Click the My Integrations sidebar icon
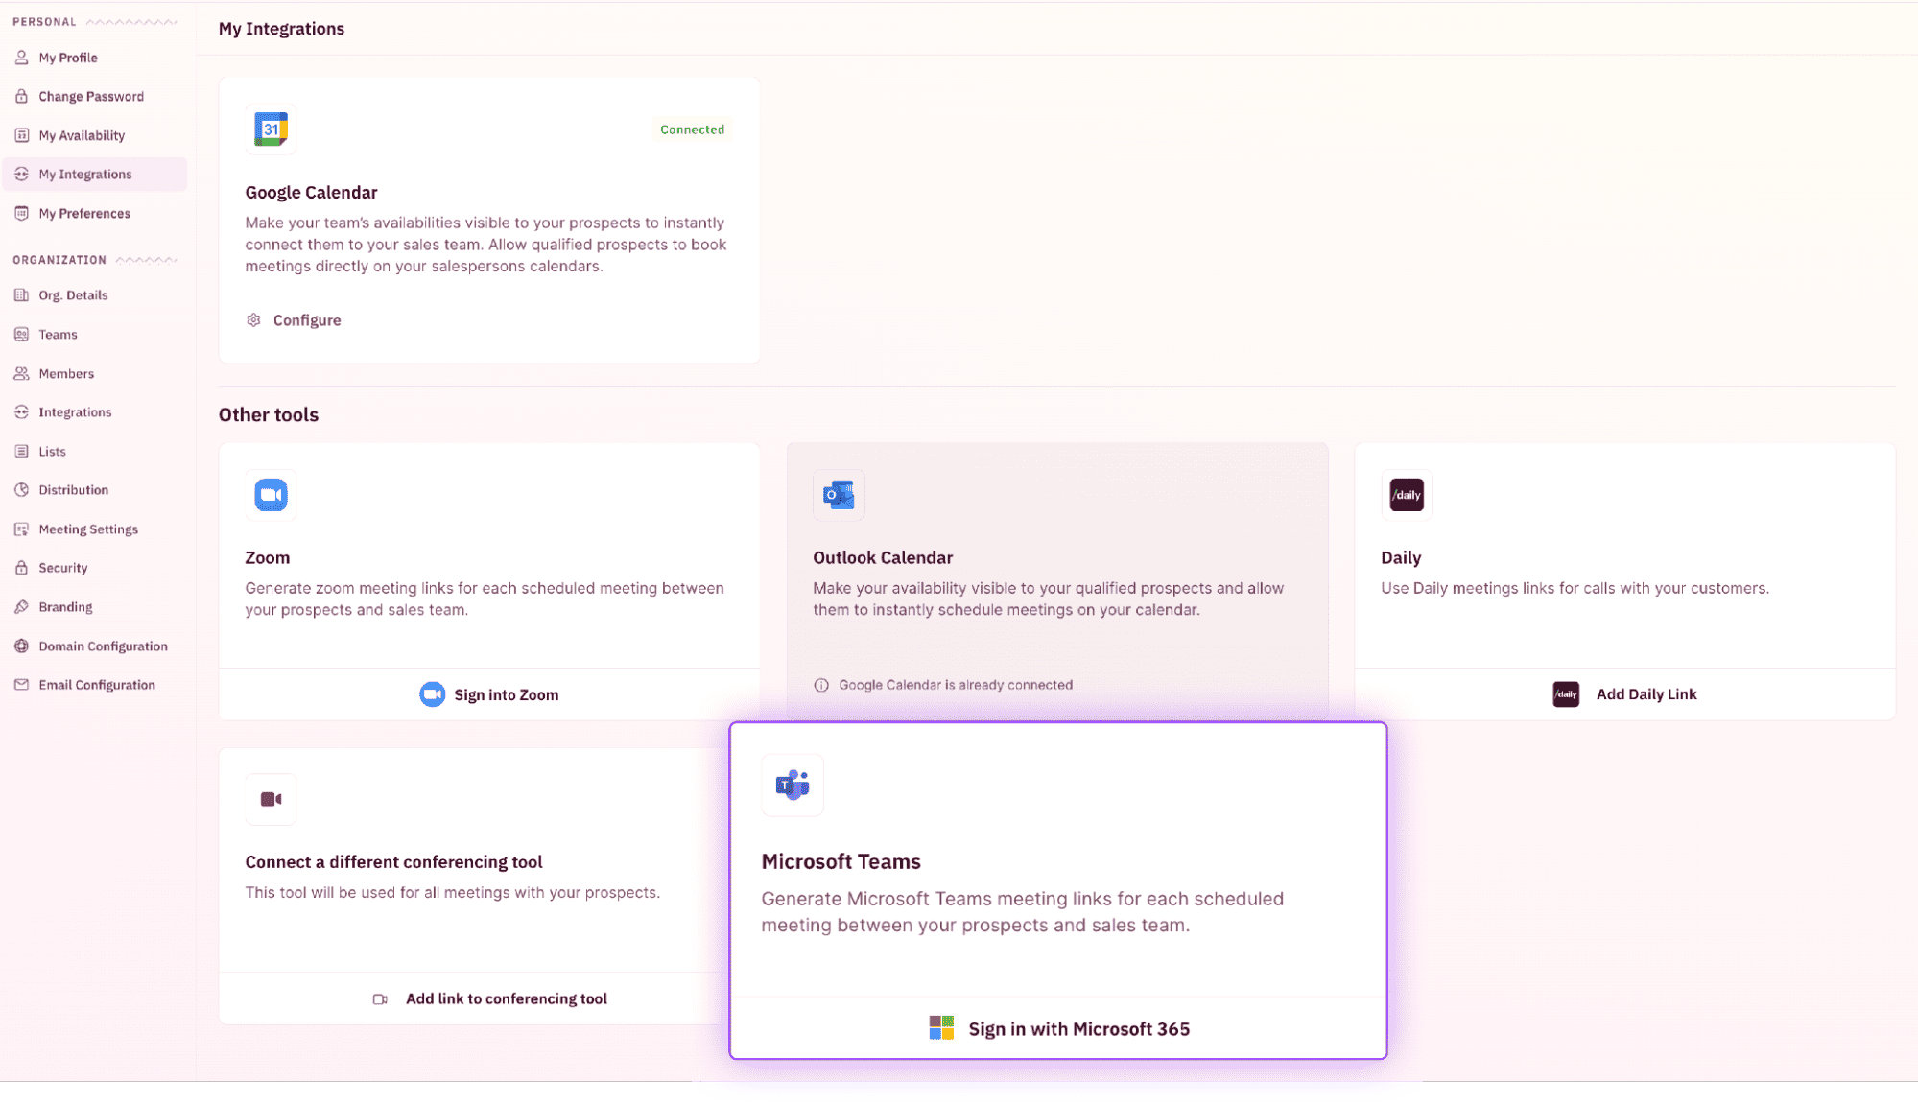 21,173
